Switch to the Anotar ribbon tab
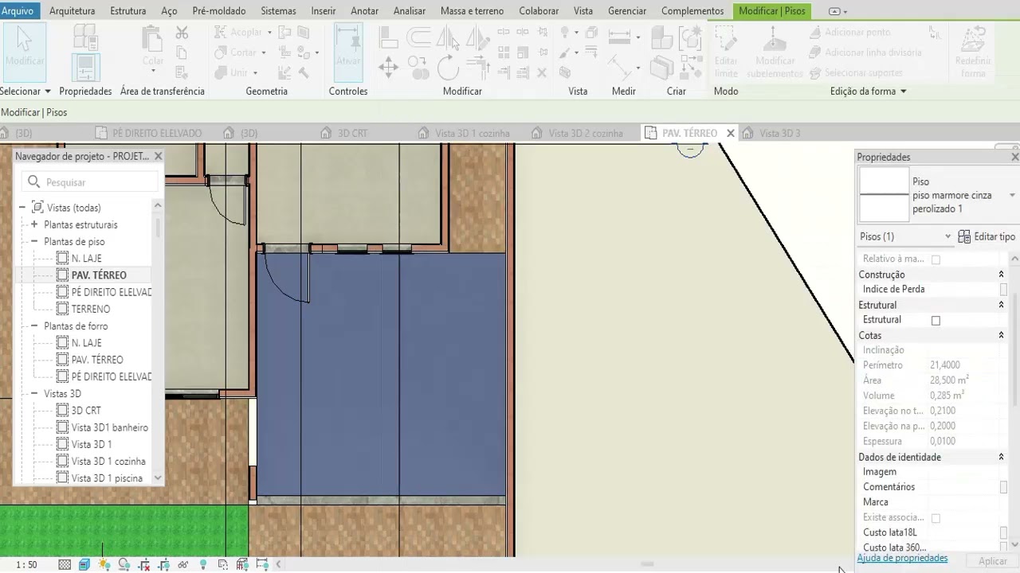 click(365, 11)
